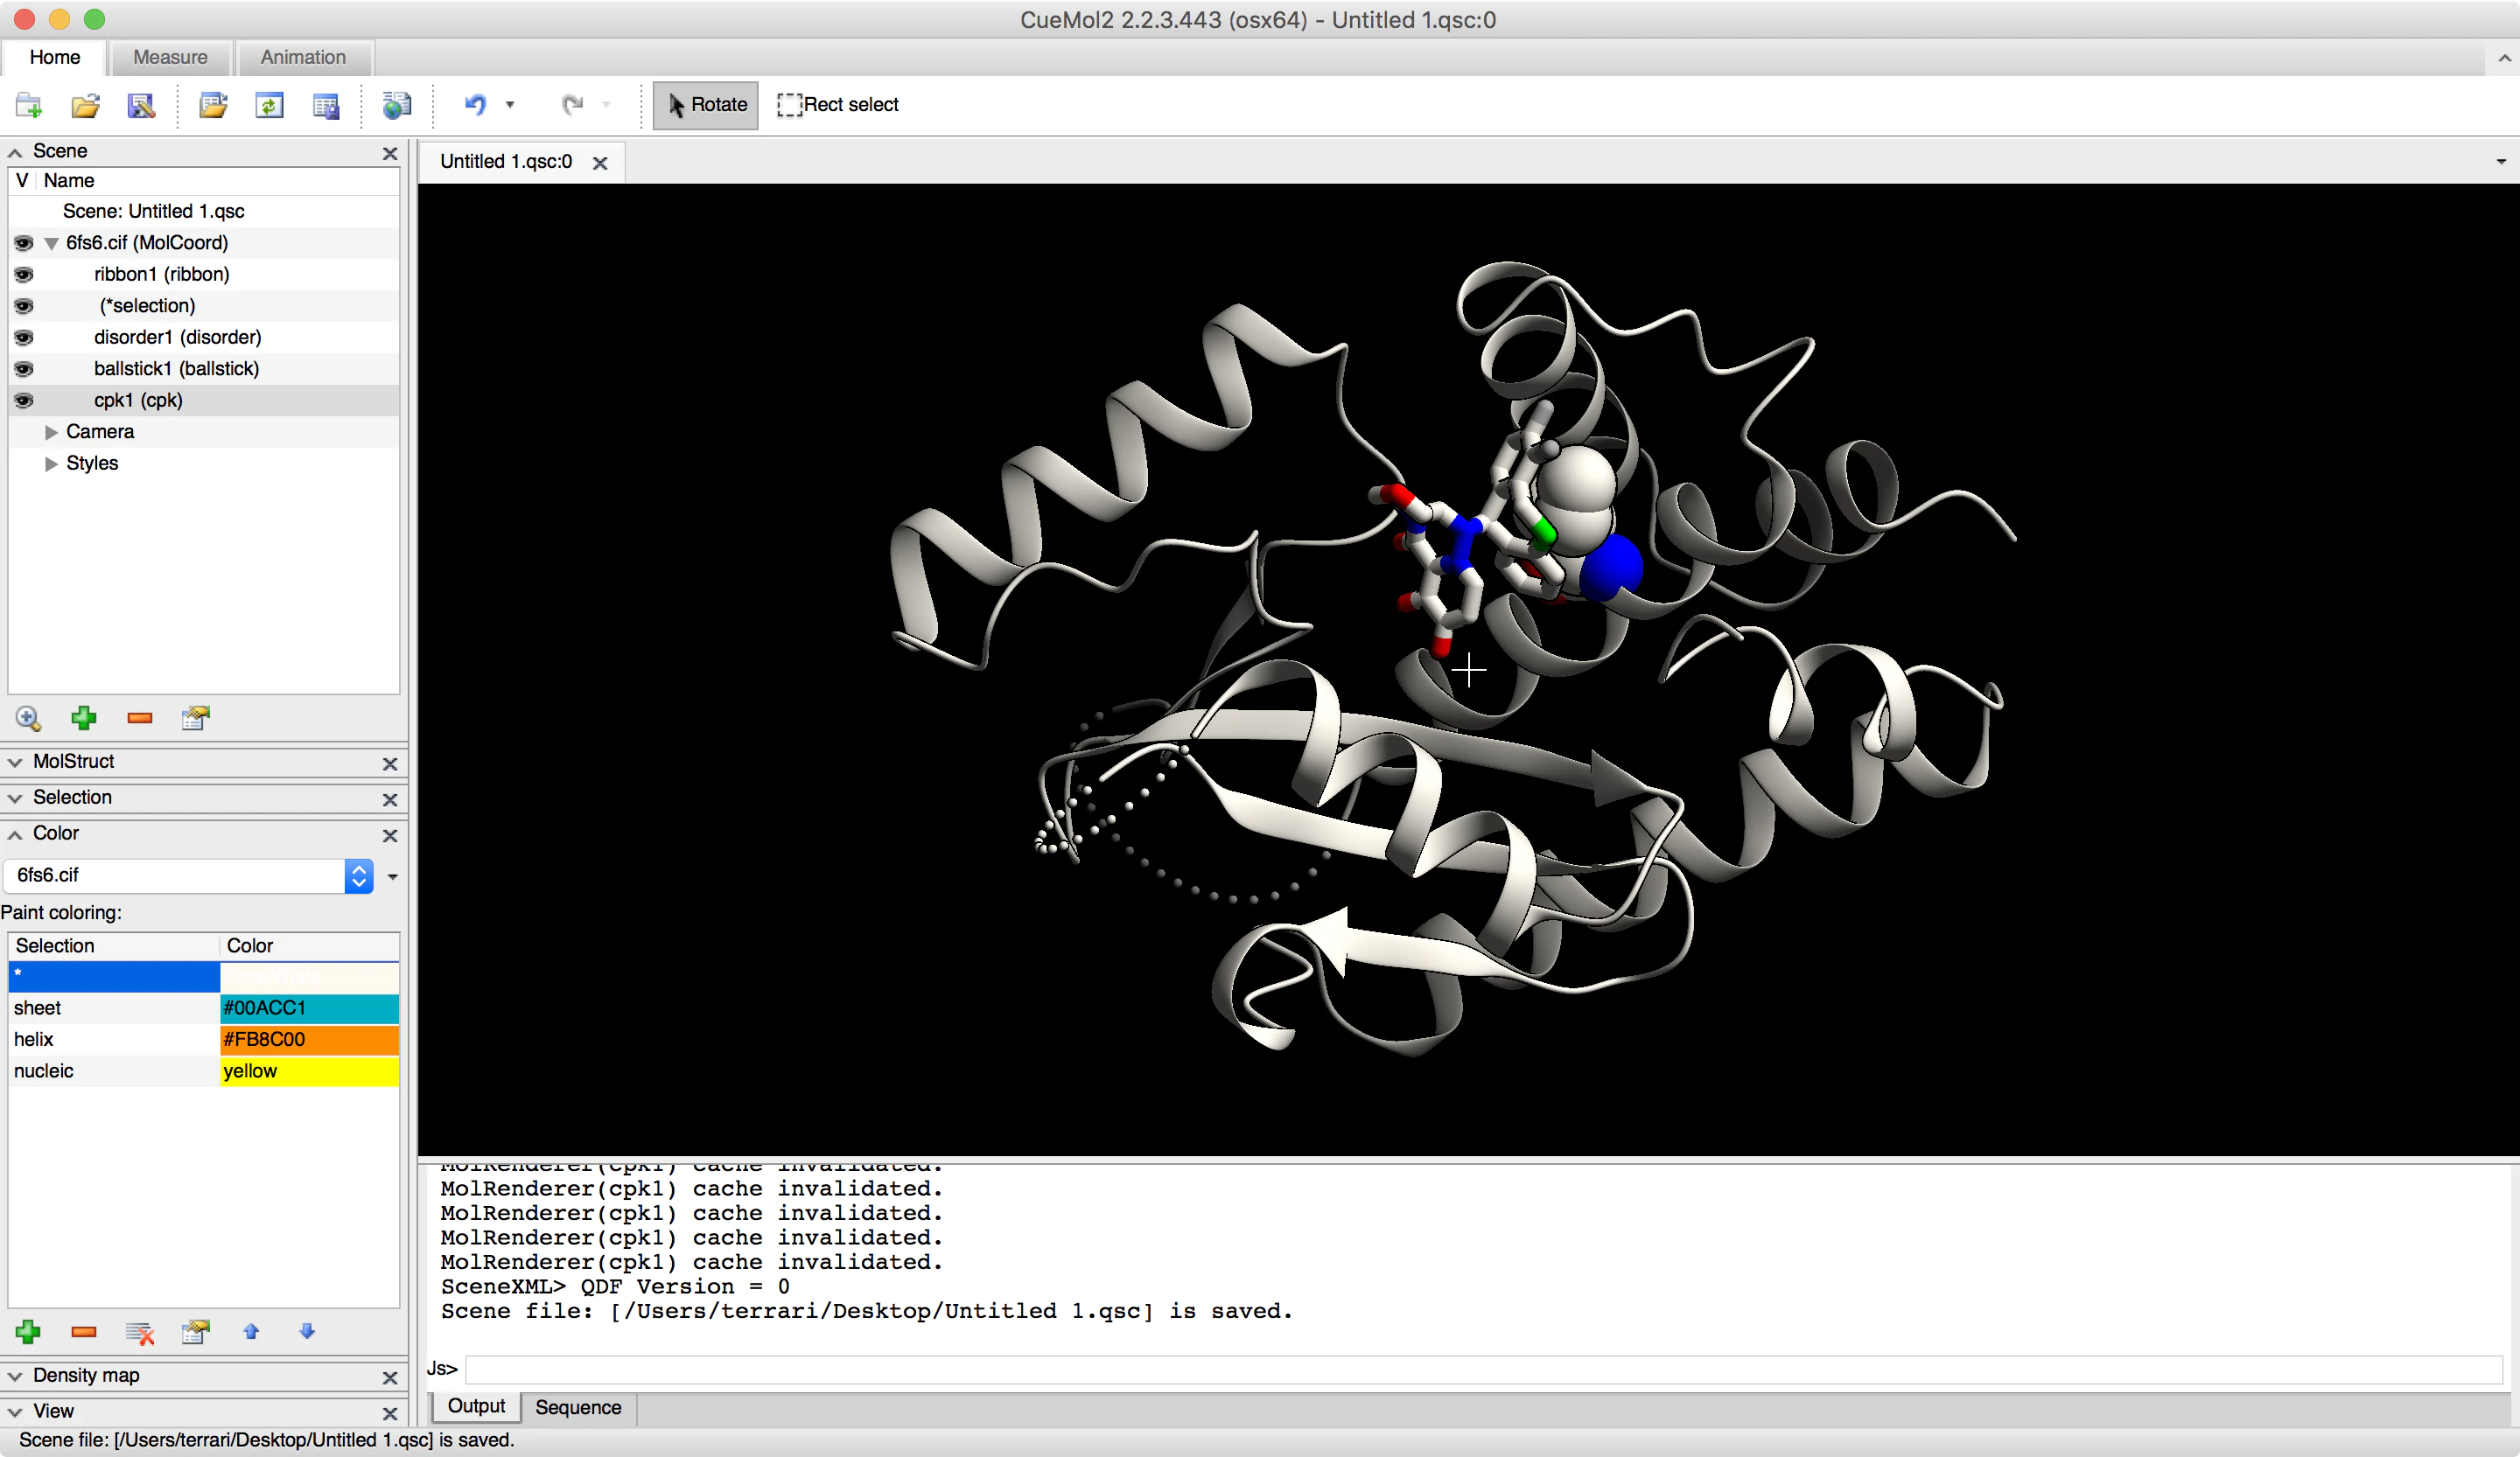
Task: Click the red minus icon in Scene panel
Action: point(140,717)
